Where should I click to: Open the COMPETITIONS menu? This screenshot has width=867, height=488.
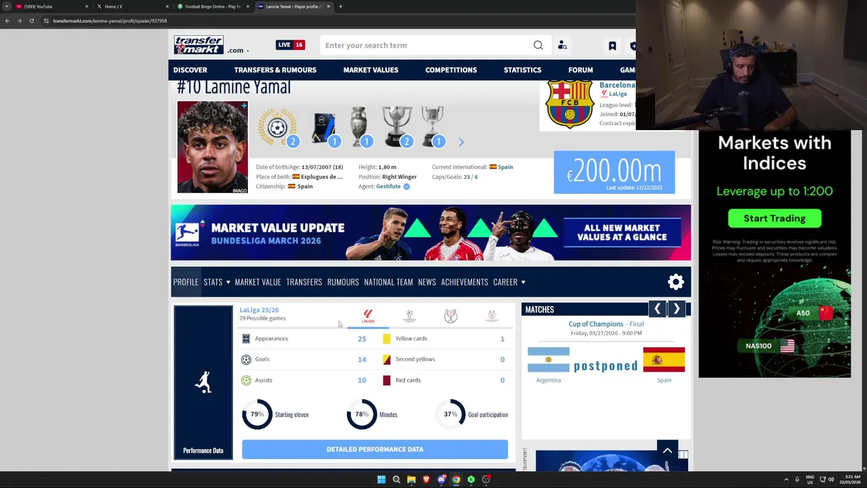pyautogui.click(x=451, y=70)
